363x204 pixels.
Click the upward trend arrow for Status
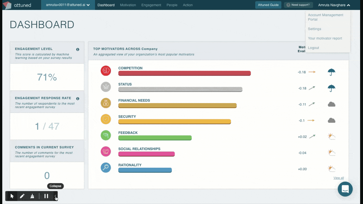[312, 88]
